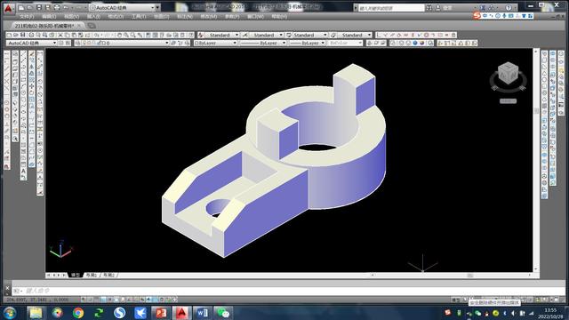The image size is (569, 320).
Task: Click the PowerPoint button on the taskbar
Action: pos(161,312)
